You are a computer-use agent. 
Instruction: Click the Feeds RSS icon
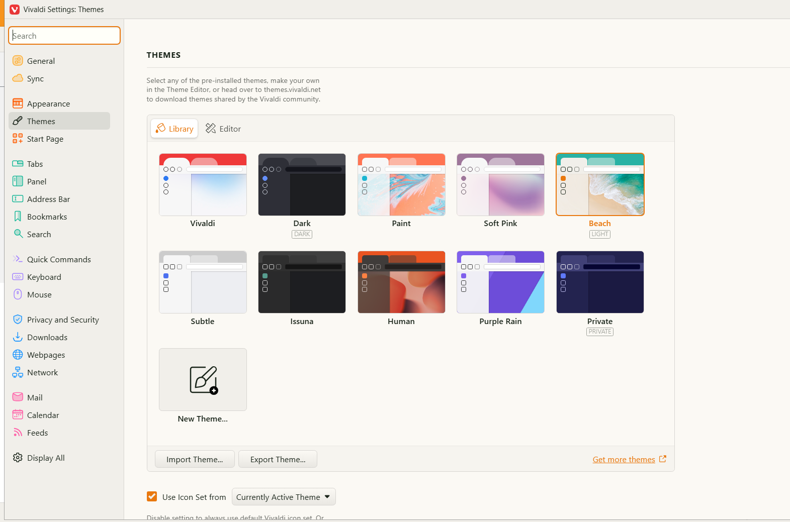click(x=18, y=433)
